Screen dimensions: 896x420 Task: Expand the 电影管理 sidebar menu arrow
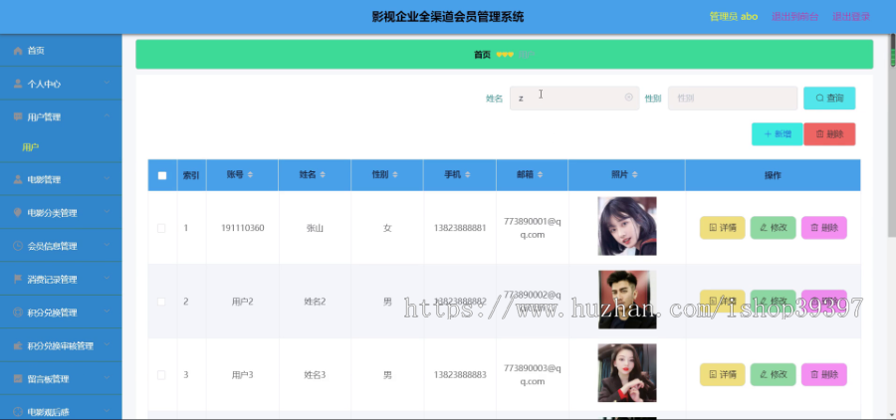107,179
